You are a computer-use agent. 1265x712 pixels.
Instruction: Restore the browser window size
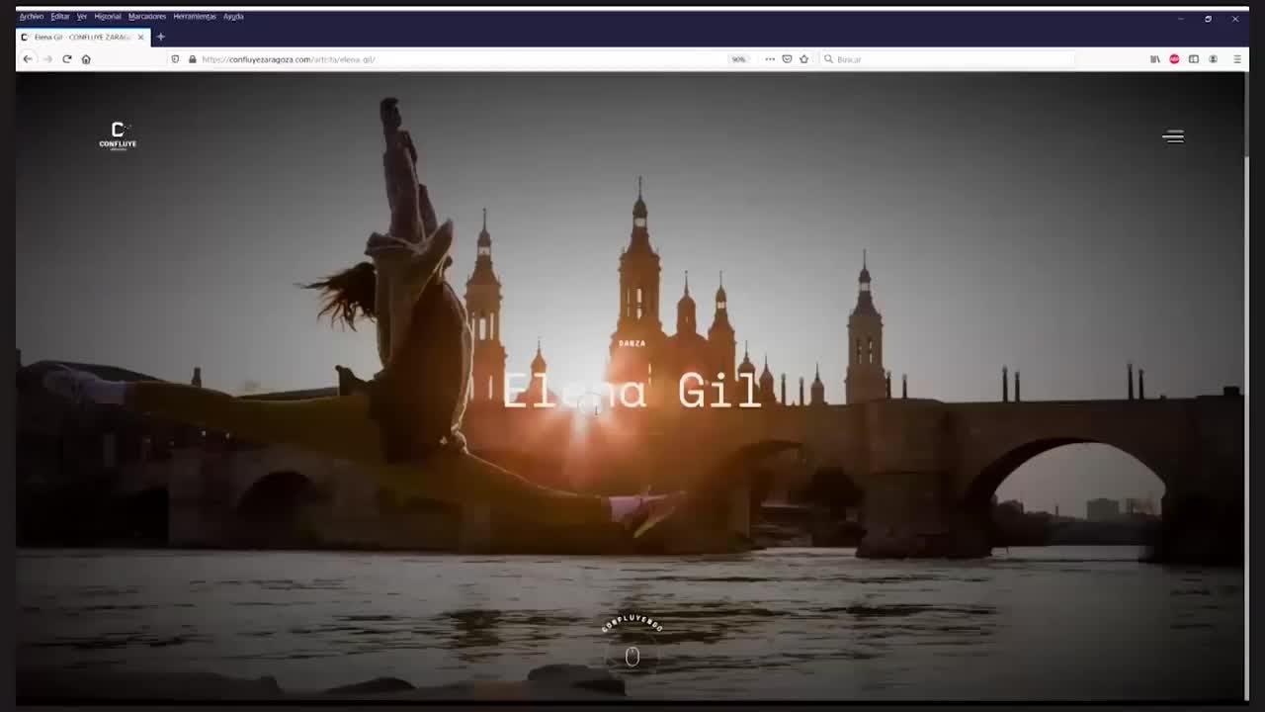coord(1208,19)
